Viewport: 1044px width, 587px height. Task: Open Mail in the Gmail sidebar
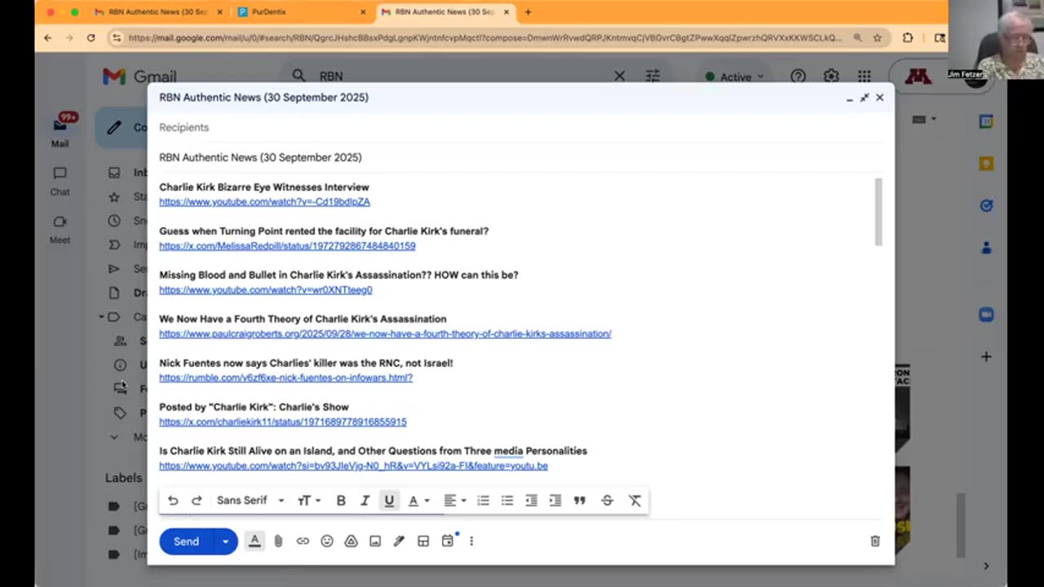tap(60, 130)
